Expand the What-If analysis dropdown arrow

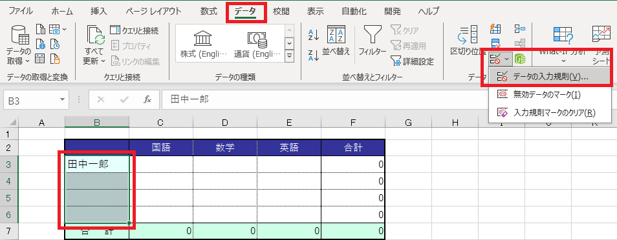pyautogui.click(x=563, y=61)
